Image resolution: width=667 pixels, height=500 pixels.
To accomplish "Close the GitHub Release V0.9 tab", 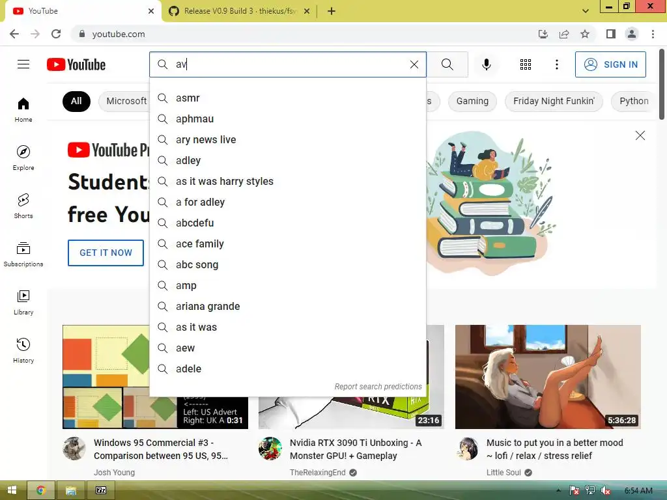I will coord(307,11).
